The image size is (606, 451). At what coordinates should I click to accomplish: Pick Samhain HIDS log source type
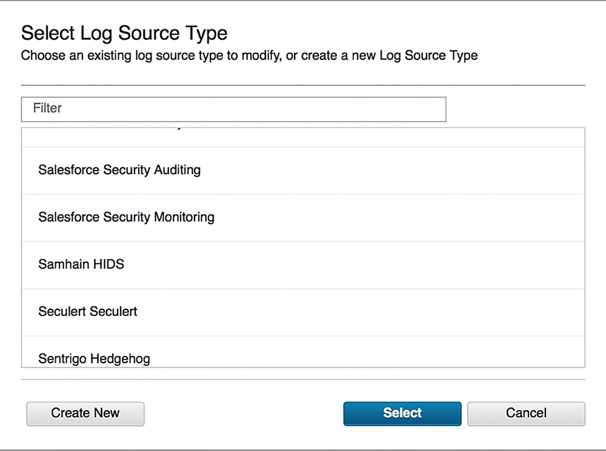point(303,265)
